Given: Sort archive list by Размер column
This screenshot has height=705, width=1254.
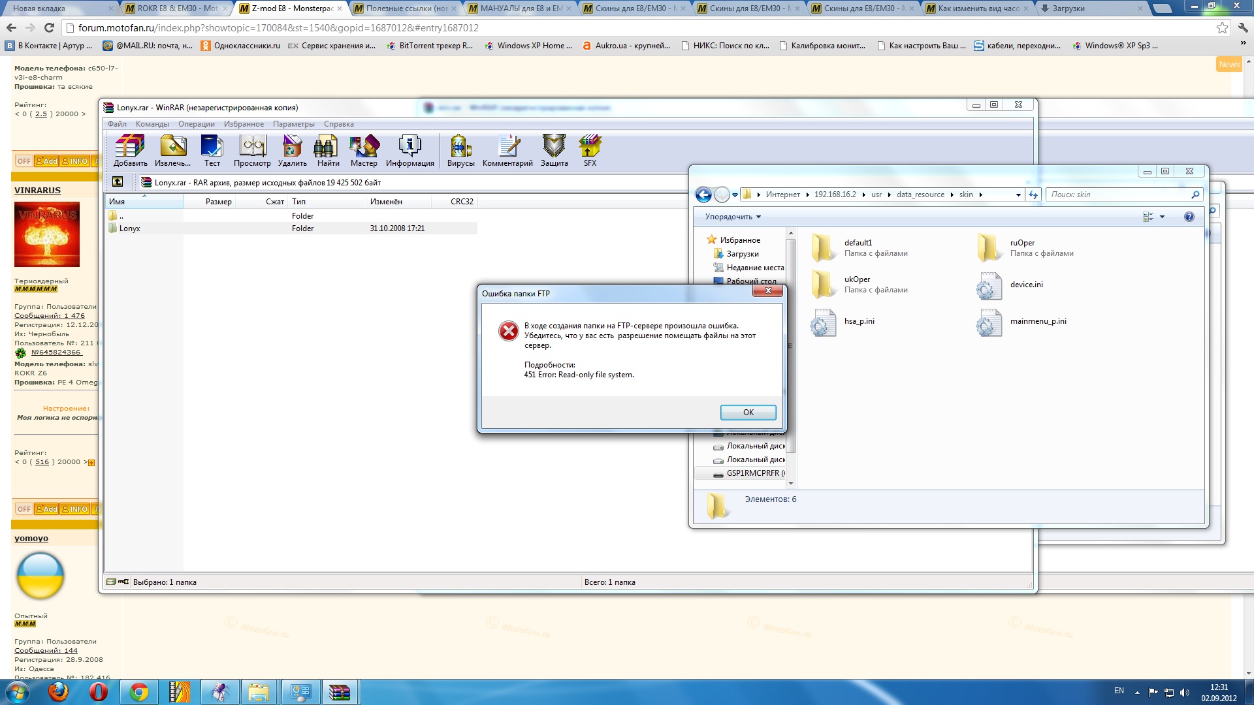Looking at the screenshot, I should pos(209,202).
